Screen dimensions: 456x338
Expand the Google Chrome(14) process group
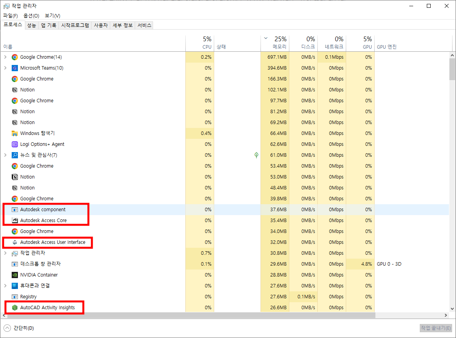coord(5,57)
